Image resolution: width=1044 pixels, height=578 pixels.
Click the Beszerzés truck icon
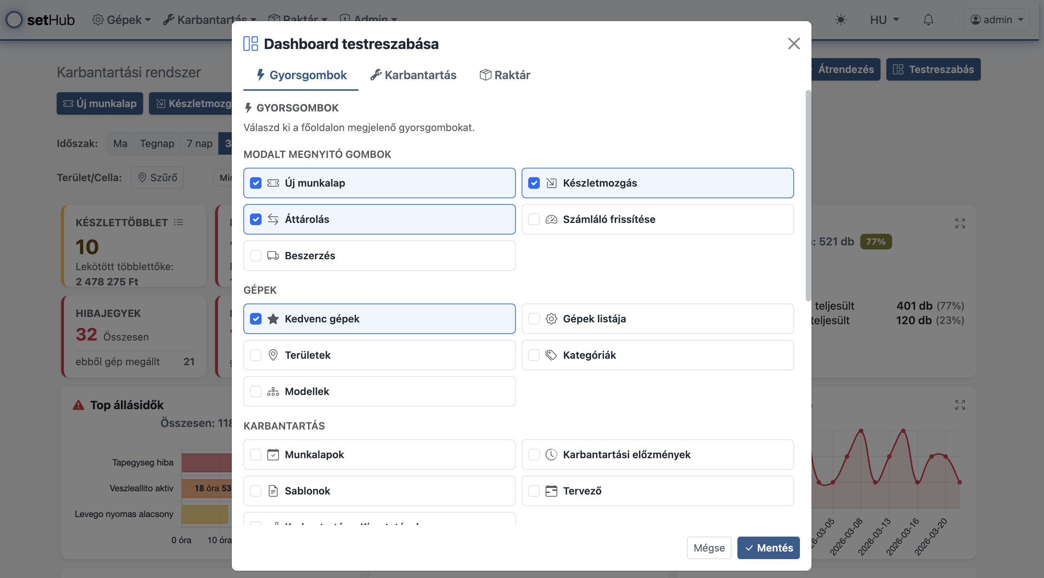[x=273, y=256]
